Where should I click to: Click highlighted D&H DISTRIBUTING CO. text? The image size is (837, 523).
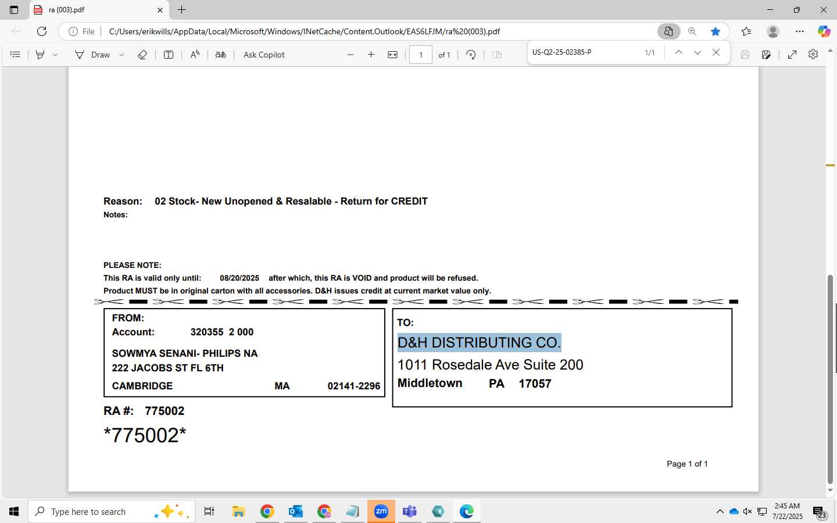[479, 342]
